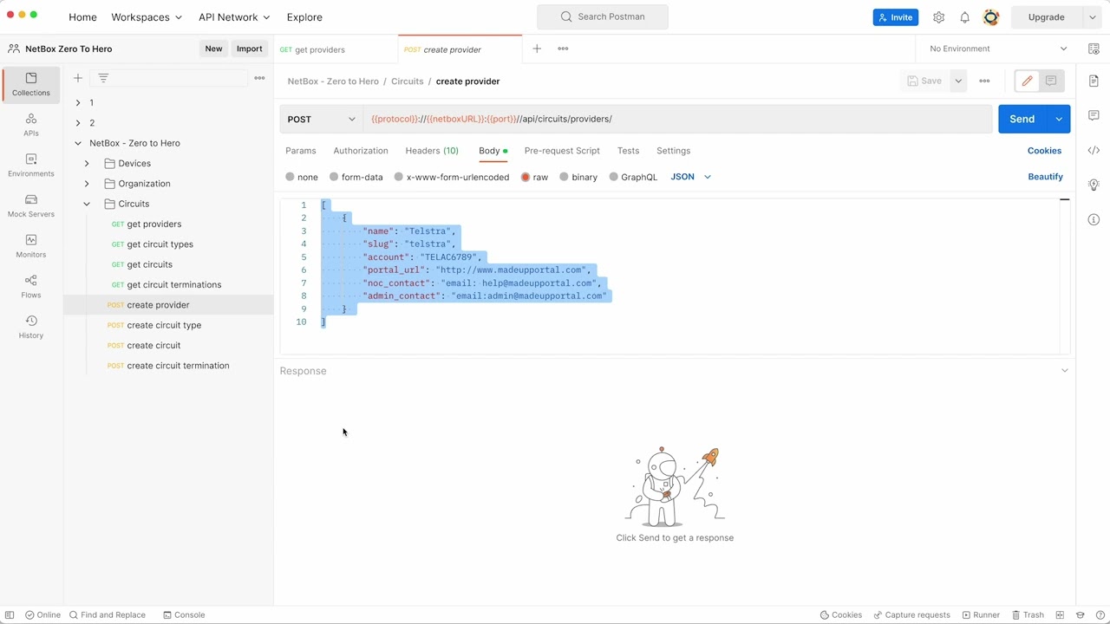The image size is (1110, 624).
Task: Open the code snippet icon in right sidebar
Action: [x=1094, y=150]
